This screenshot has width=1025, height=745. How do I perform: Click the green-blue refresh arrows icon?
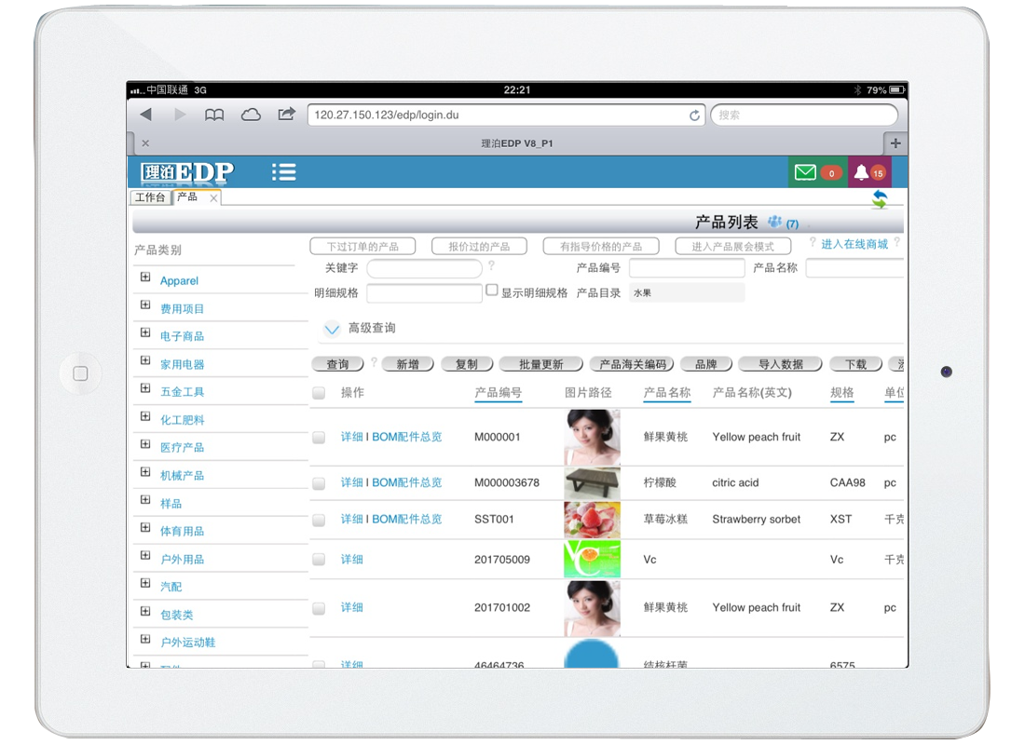click(880, 199)
